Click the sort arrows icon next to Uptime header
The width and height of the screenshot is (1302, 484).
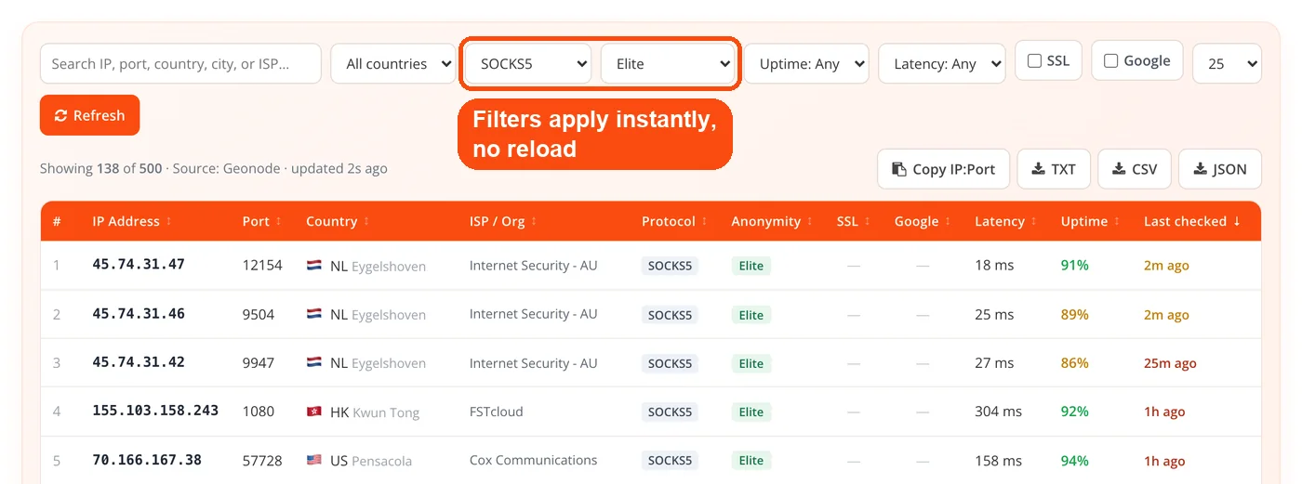[1116, 222]
